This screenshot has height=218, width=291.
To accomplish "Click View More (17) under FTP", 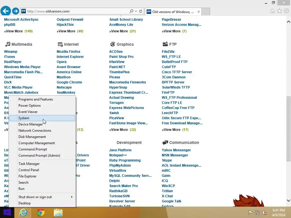I will click(x=175, y=130).
